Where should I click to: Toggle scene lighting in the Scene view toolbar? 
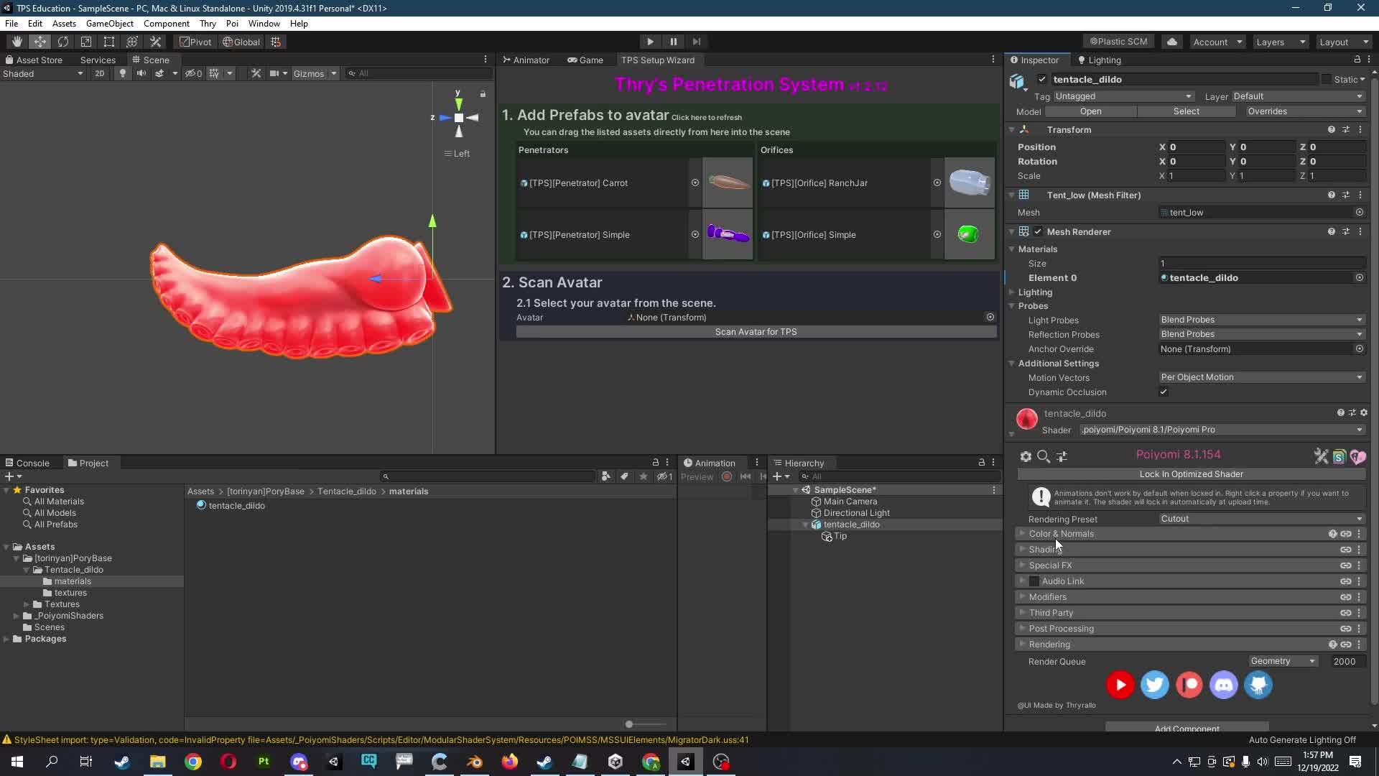tap(122, 73)
